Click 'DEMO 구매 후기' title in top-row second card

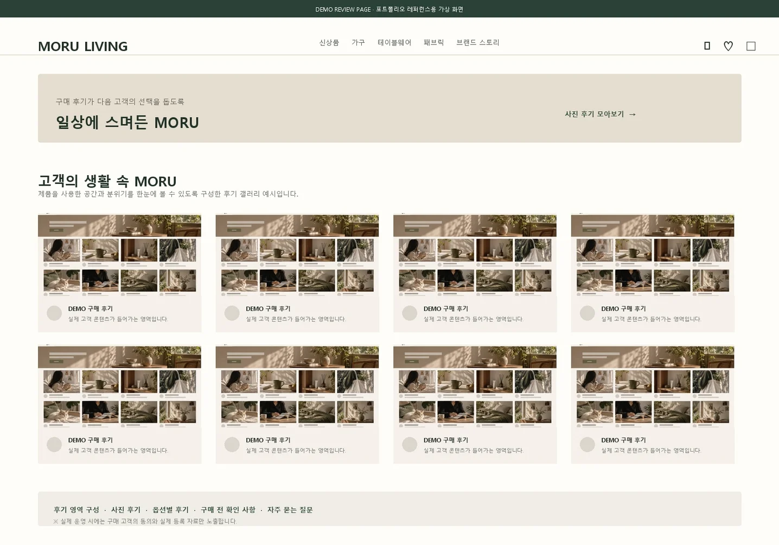coord(268,309)
